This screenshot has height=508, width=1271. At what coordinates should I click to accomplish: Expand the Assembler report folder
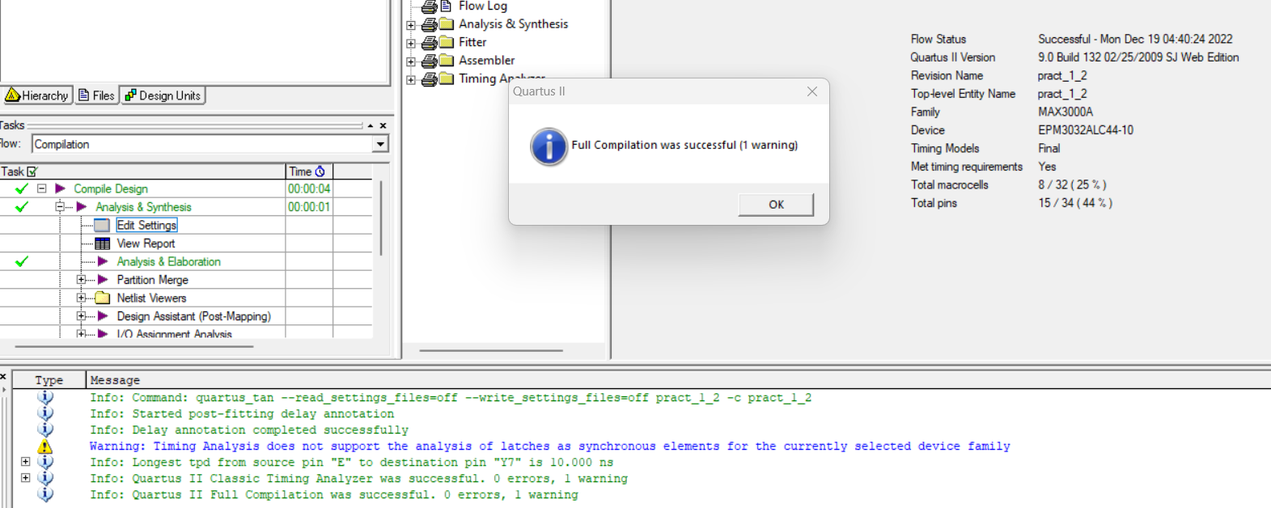point(410,61)
